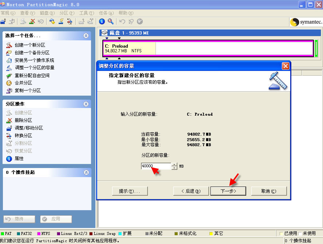323x244 pixels.
Task: Click the 撤消 undo button
Action: [19, 219]
